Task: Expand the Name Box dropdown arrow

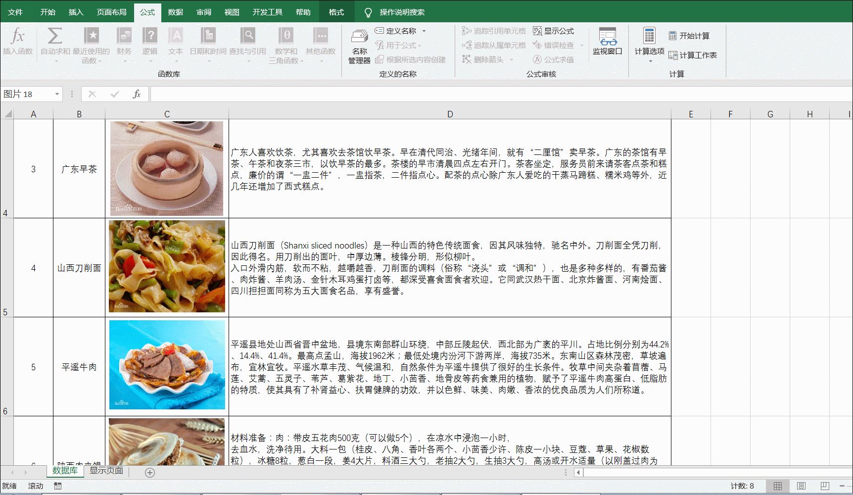Action: (x=57, y=94)
